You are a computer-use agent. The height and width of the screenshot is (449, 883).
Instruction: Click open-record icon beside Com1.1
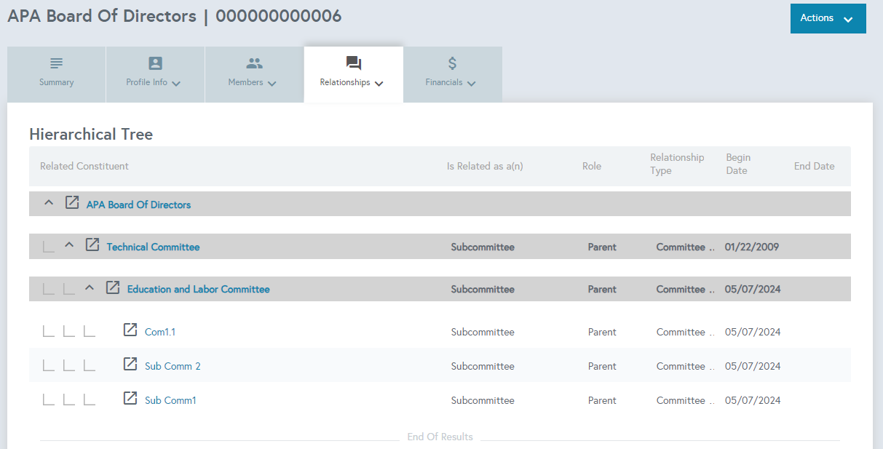(x=130, y=330)
